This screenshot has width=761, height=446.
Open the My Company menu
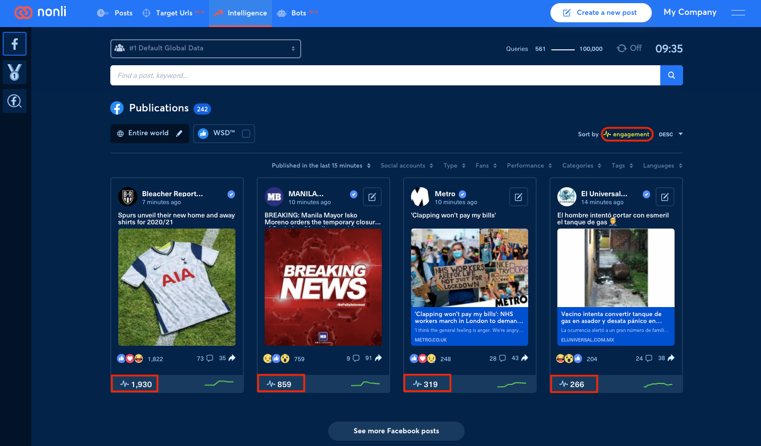tap(690, 12)
